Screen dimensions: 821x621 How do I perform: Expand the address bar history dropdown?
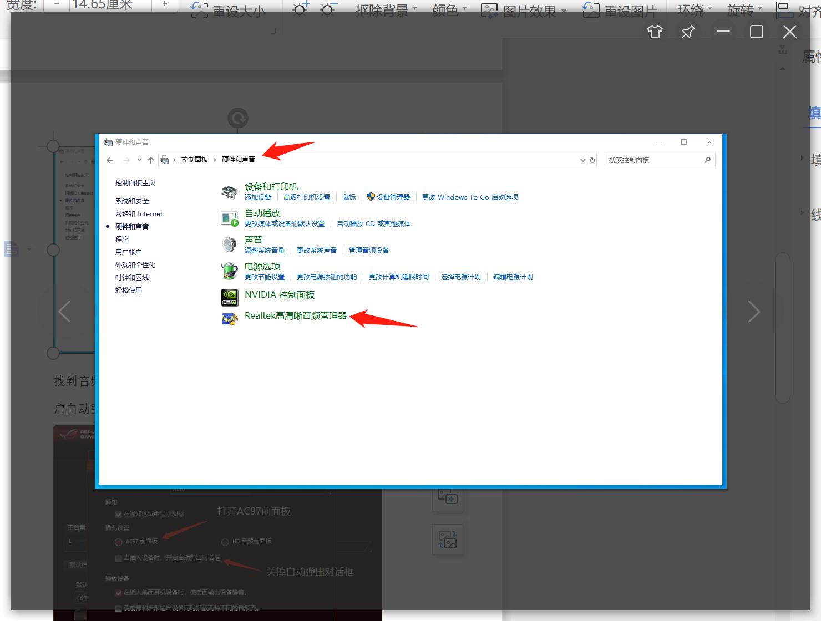point(582,160)
